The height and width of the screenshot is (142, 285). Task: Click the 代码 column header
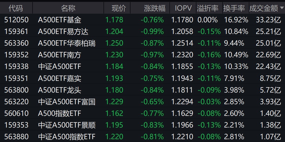point(16,8)
